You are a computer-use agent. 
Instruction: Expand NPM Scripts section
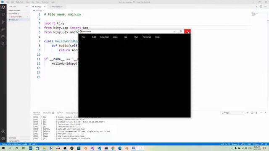[x=14, y=141]
